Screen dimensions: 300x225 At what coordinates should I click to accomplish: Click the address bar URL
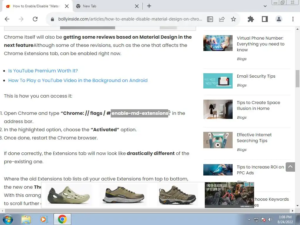pos(130,19)
